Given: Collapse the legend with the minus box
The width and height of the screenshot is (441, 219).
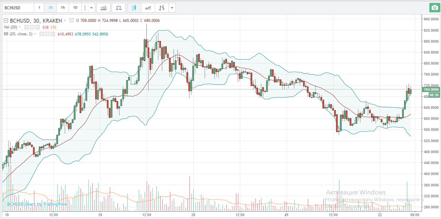Looking at the screenshot, I should (6, 21).
